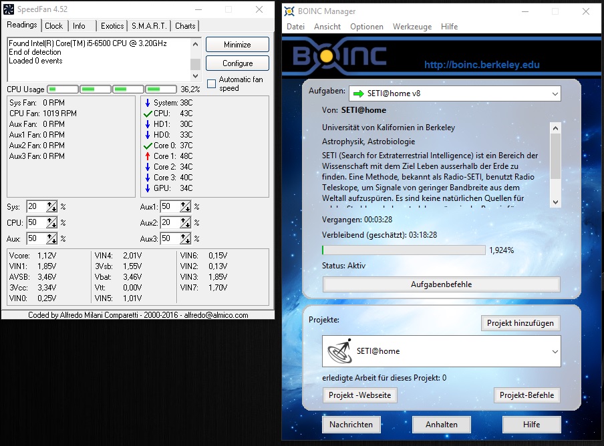604x446 pixels.
Task: Click the BOINC logo banner
Action: [x=339, y=56]
